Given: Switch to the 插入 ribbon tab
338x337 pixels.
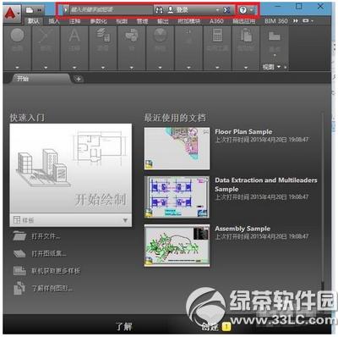Looking at the screenshot, I should point(54,21).
